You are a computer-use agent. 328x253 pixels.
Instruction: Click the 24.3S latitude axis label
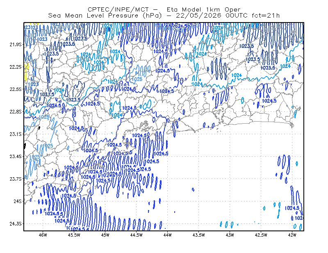[16, 224]
